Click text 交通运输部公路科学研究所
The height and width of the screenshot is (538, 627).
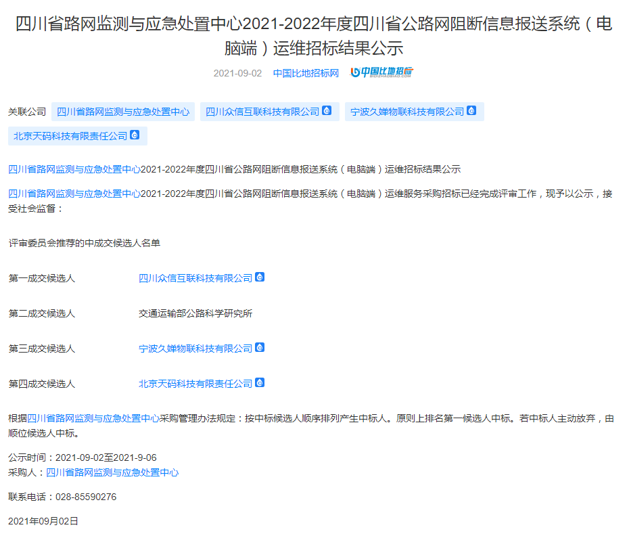(195, 313)
